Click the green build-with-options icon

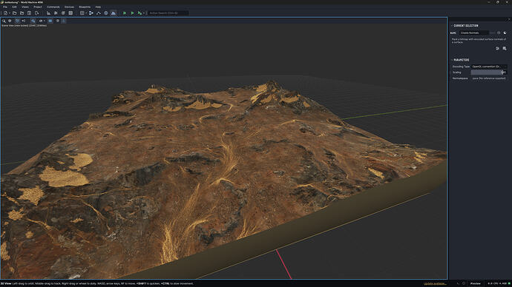point(140,13)
